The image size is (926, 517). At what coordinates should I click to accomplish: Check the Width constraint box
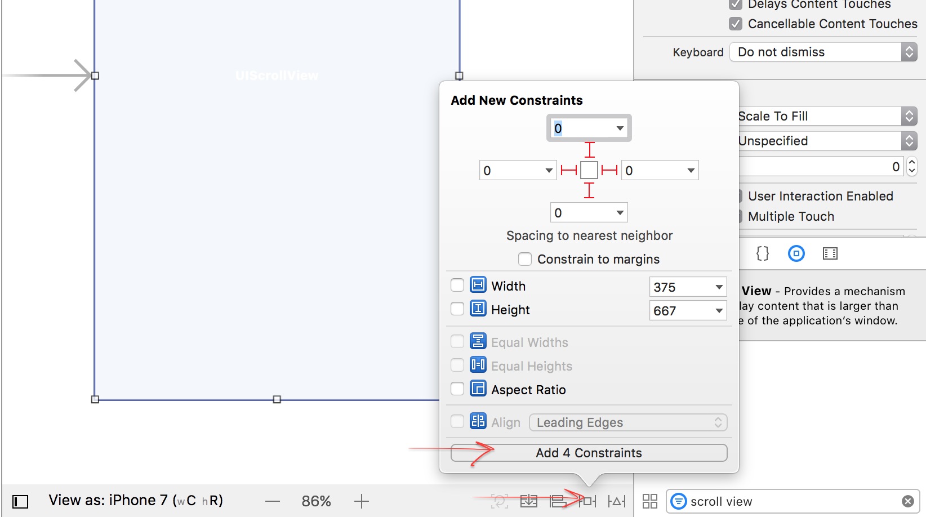click(x=457, y=286)
